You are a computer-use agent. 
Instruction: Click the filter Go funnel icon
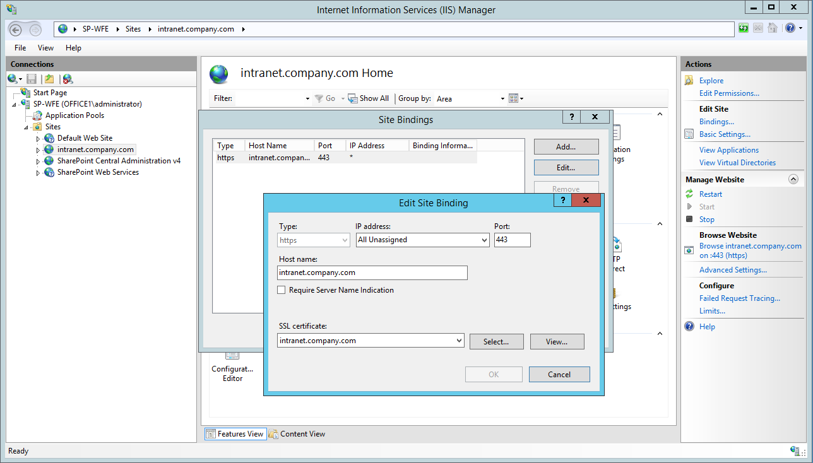coord(319,98)
